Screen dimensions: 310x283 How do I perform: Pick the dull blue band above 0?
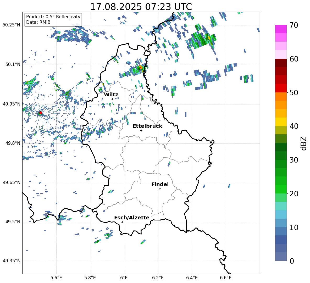pyautogui.click(x=281, y=257)
